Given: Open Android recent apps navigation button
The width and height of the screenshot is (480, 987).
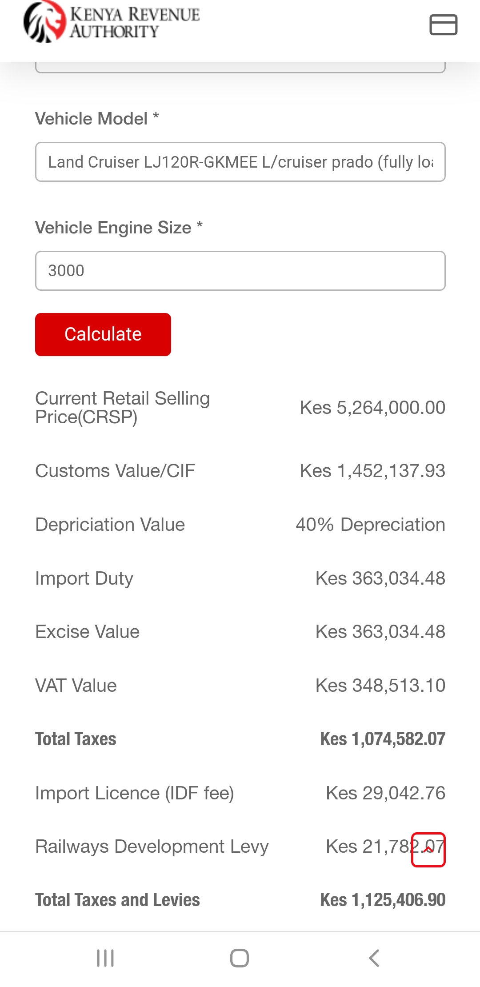Looking at the screenshot, I should [105, 958].
